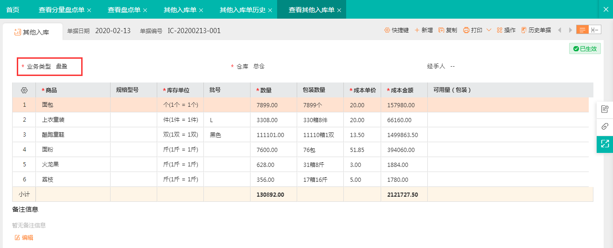613x248 pixels.
Task: Click the table column settings gear
Action: 24,90
